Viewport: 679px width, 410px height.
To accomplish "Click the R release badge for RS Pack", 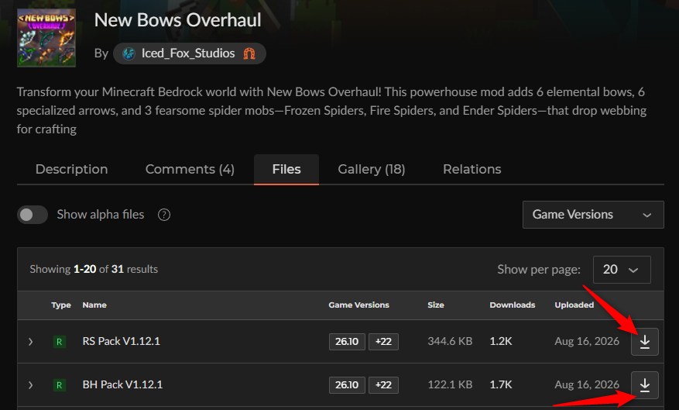I will coord(60,342).
